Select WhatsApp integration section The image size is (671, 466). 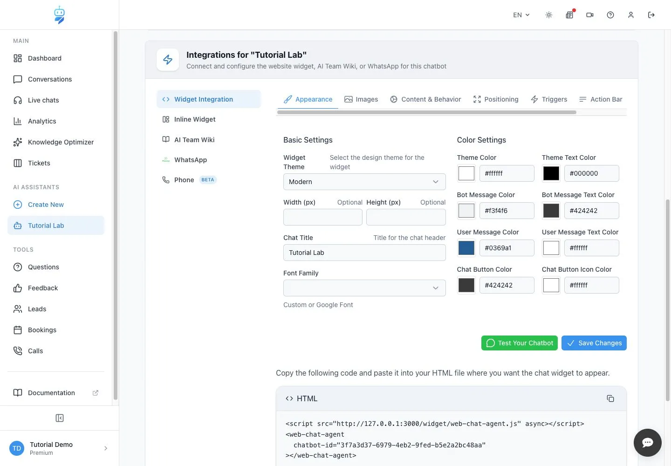tap(209, 160)
